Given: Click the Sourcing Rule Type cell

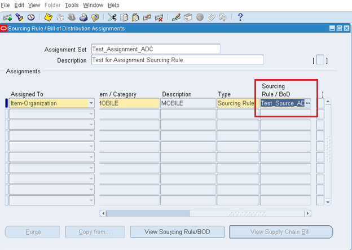Looking at the screenshot, I should 237,103.
